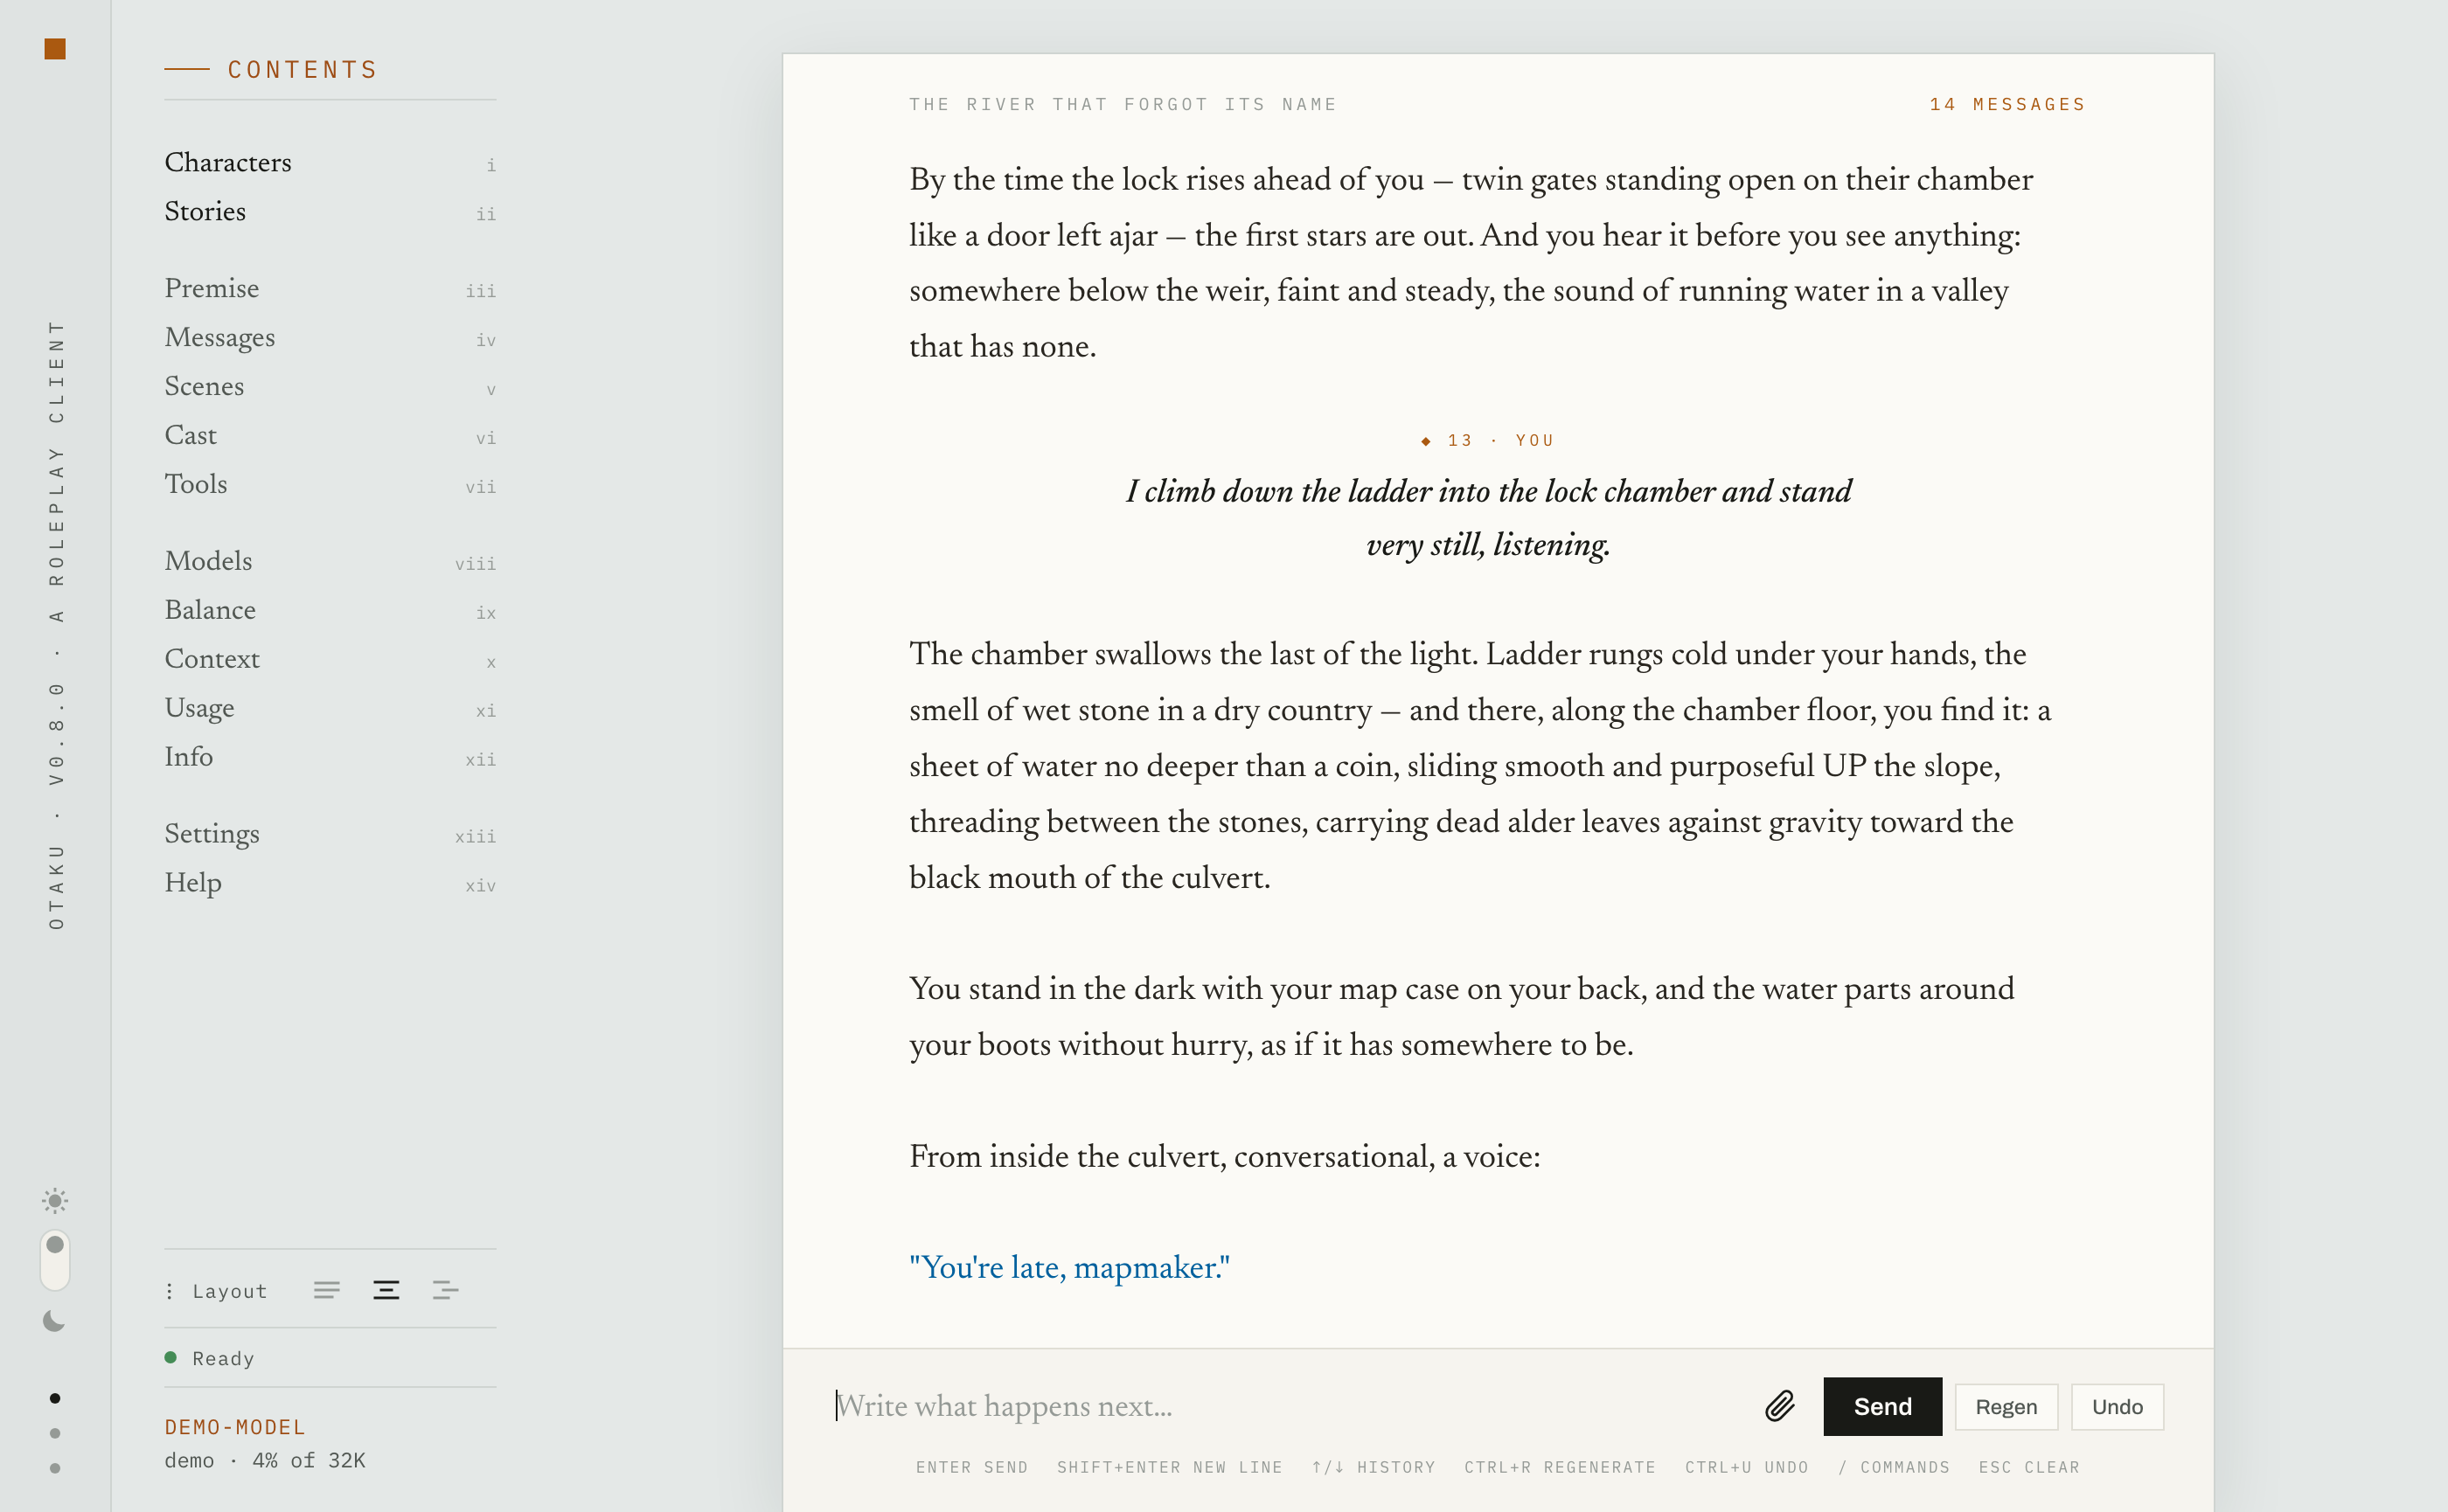Select the sun light-theme icon
The height and width of the screenshot is (1512, 2448).
click(x=55, y=1200)
